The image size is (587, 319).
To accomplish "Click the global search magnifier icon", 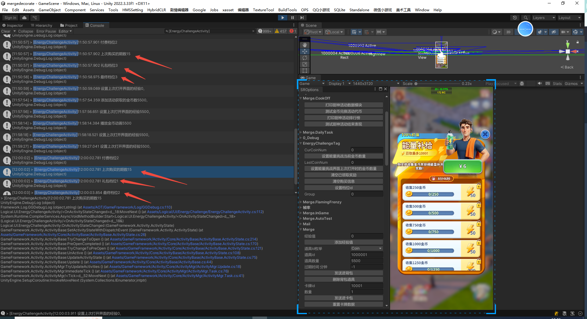I will tap(525, 18).
